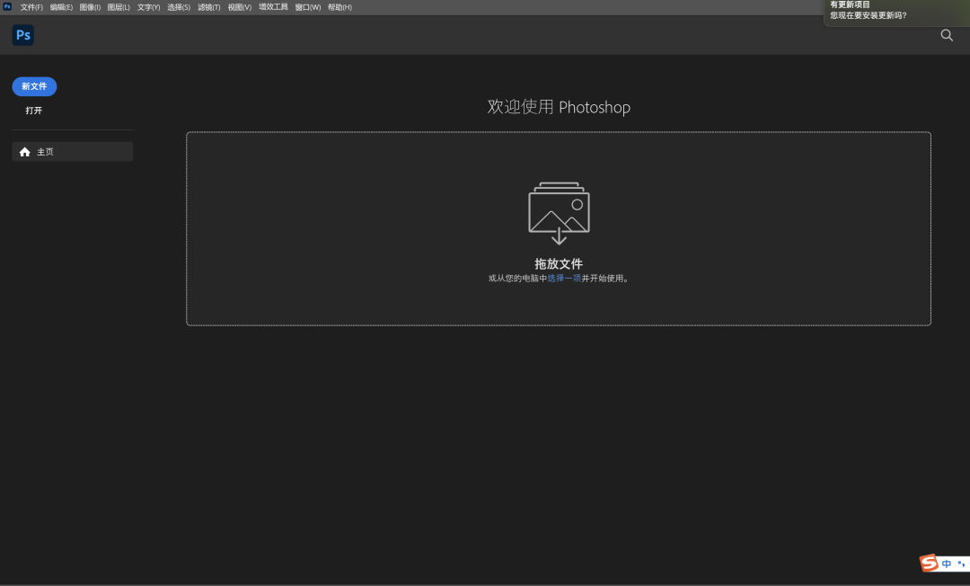
Task: Click the 有更新项目 notification title
Action: [850, 5]
